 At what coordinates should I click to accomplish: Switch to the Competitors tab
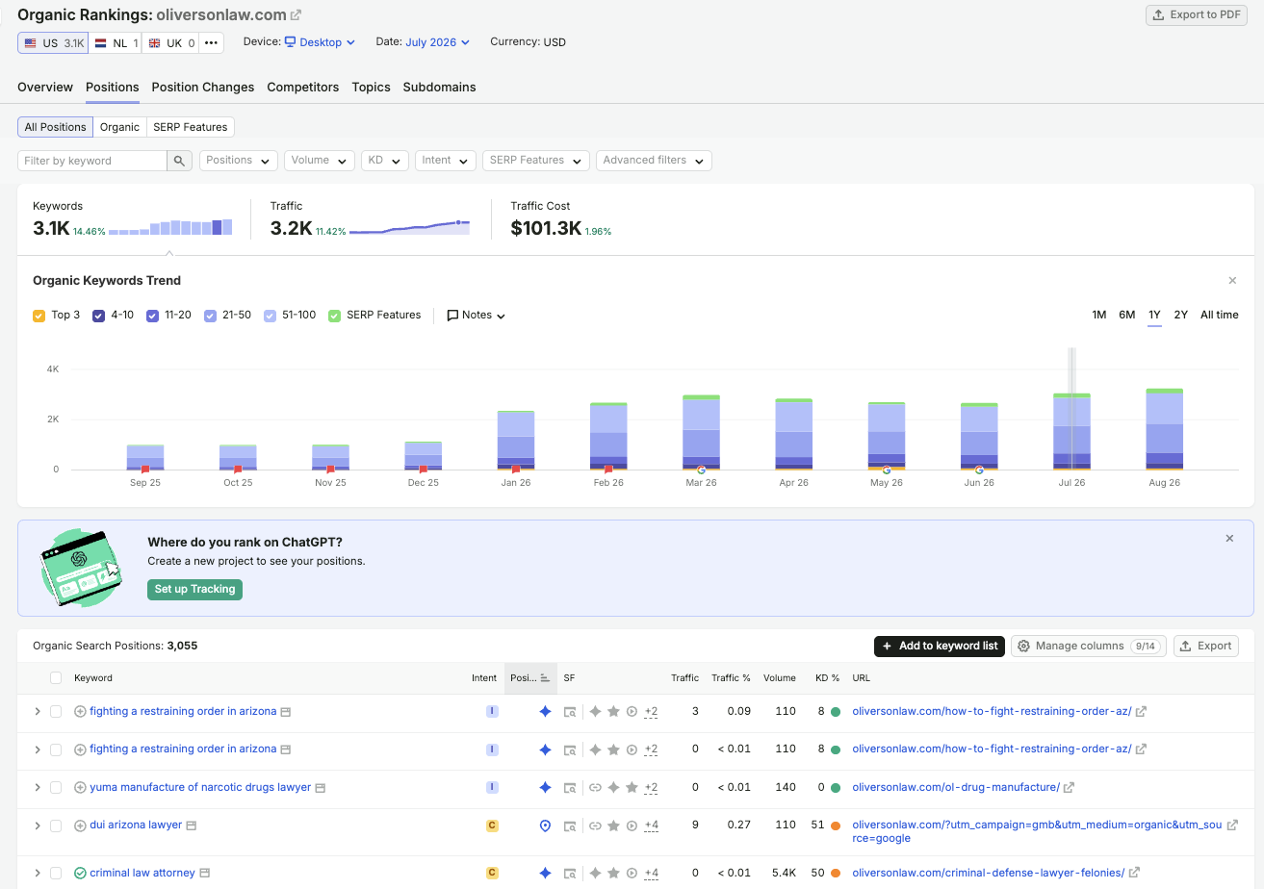click(x=303, y=88)
